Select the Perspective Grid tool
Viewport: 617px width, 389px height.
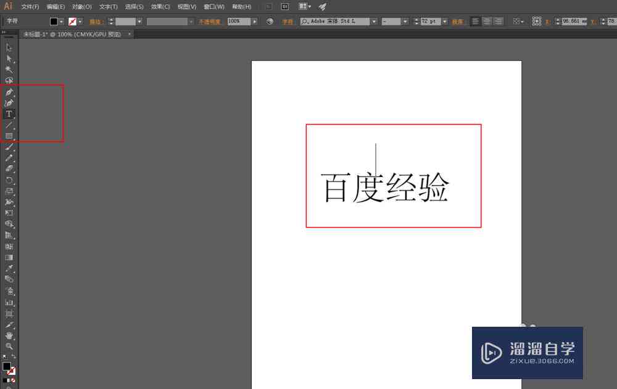(9, 235)
